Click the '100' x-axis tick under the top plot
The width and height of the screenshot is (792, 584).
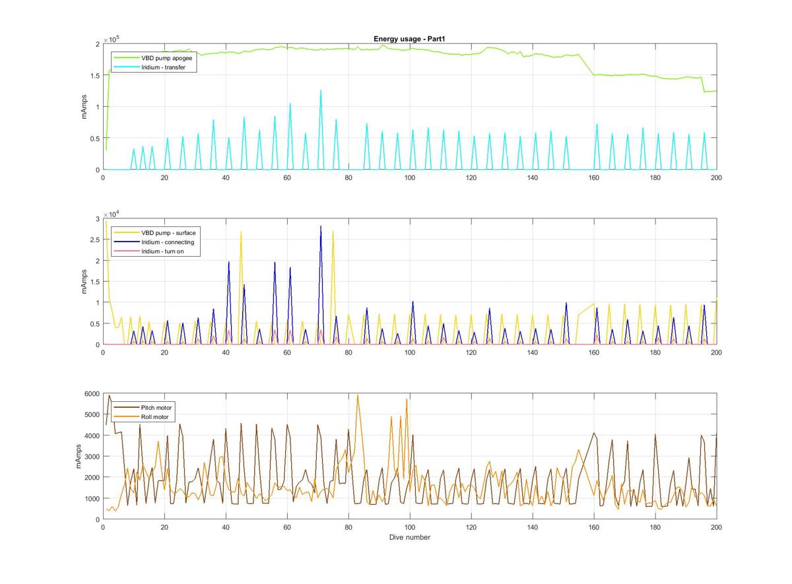coord(410,178)
